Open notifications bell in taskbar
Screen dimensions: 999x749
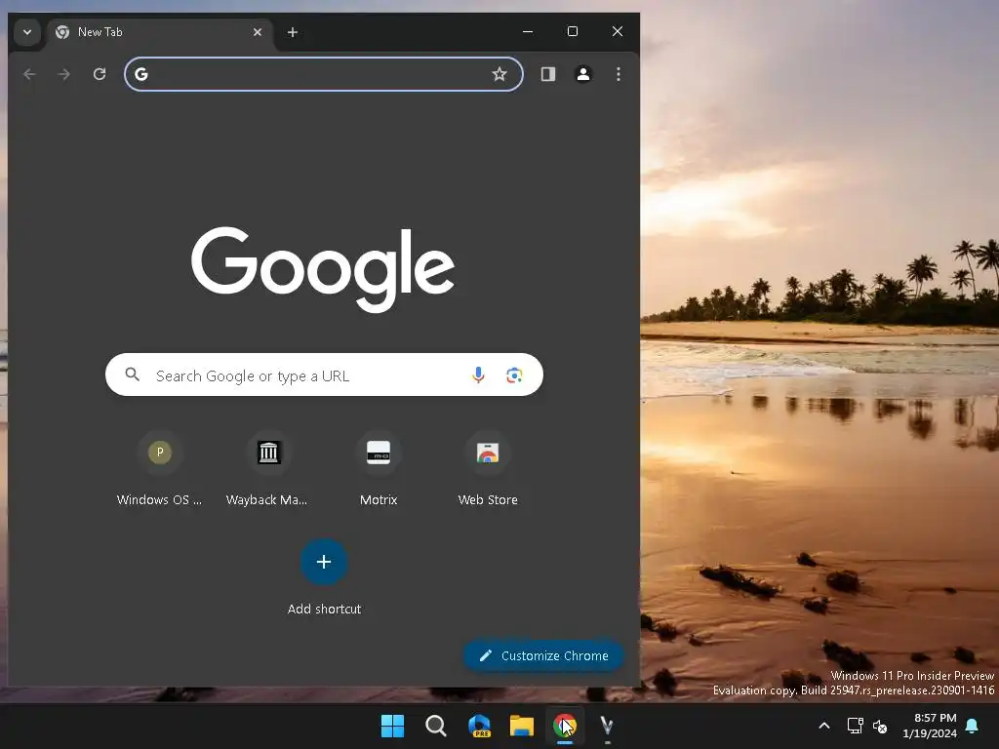coord(973,726)
